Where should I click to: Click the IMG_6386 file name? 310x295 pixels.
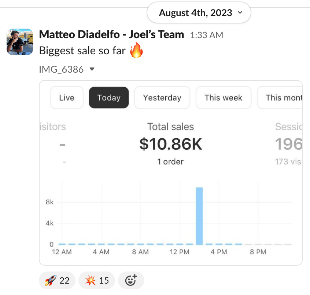pyautogui.click(x=62, y=69)
